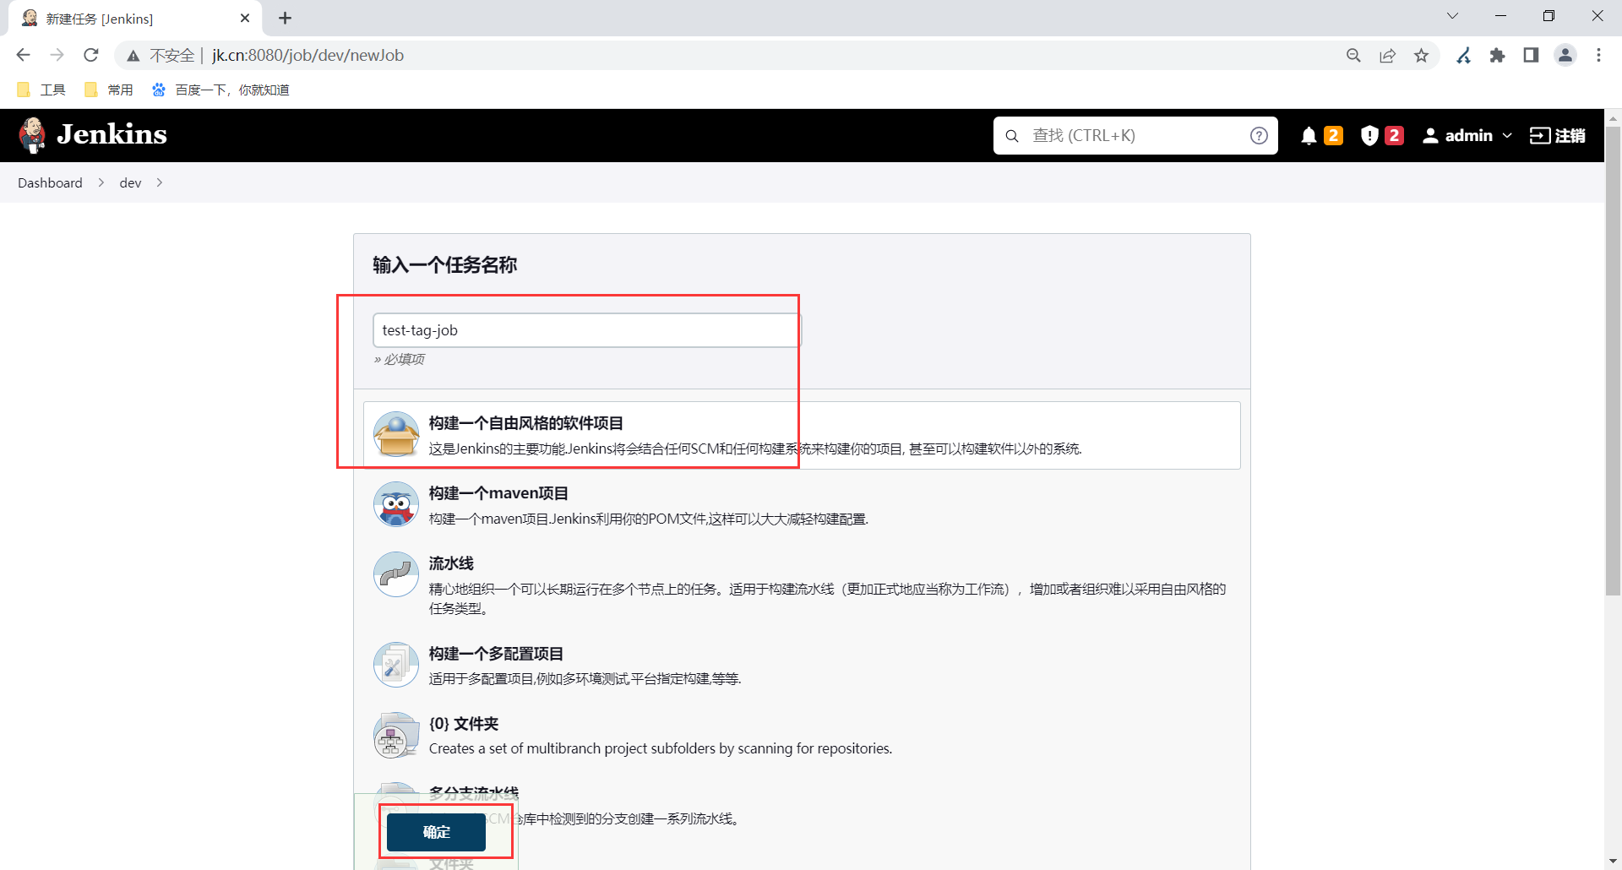Close the 新建任务 [Jenkins] tab
1622x870 pixels.
(245, 18)
